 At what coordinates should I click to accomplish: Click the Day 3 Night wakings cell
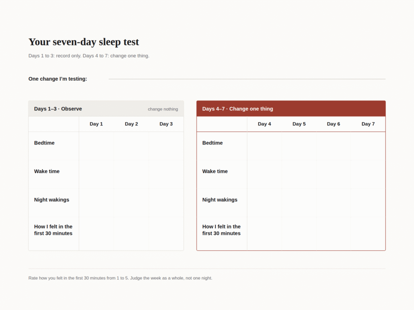point(166,203)
